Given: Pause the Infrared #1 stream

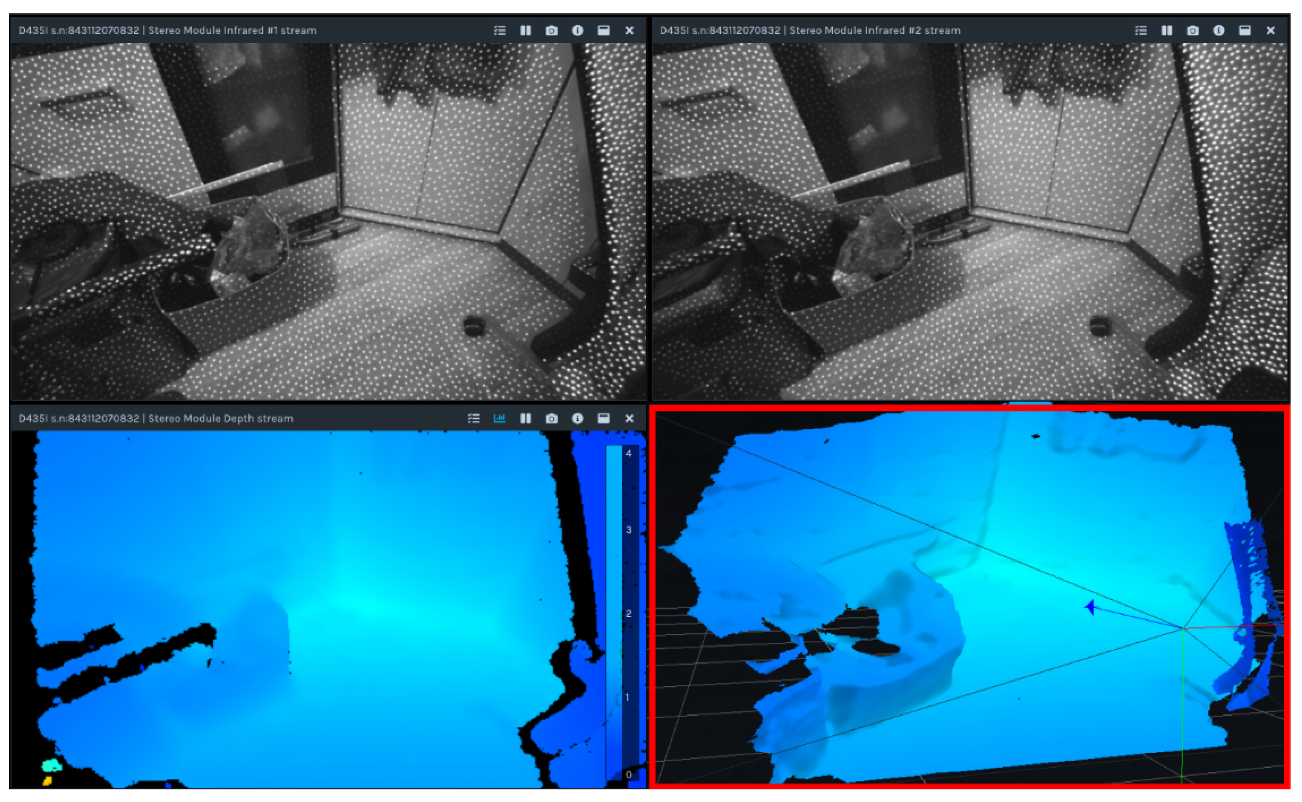Looking at the screenshot, I should click(x=525, y=30).
